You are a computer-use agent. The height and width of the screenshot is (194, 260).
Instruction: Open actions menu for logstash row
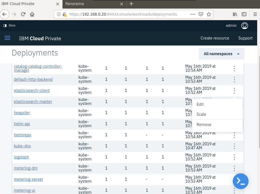click(x=234, y=157)
